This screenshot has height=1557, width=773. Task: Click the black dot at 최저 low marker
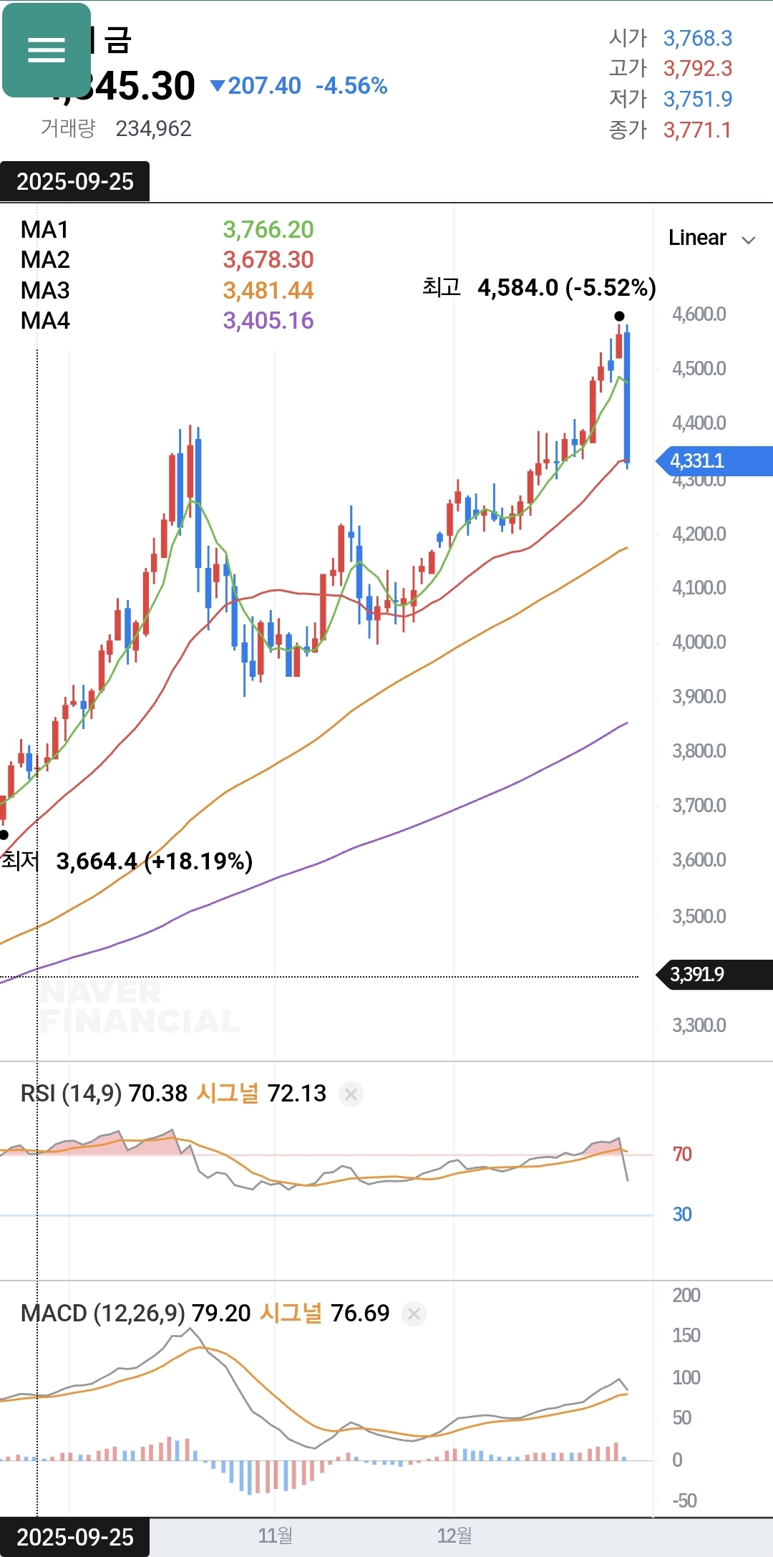pyautogui.click(x=4, y=834)
